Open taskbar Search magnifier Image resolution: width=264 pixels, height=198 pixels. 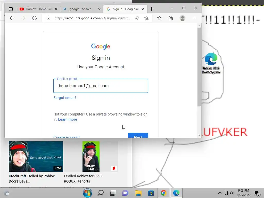101,193
